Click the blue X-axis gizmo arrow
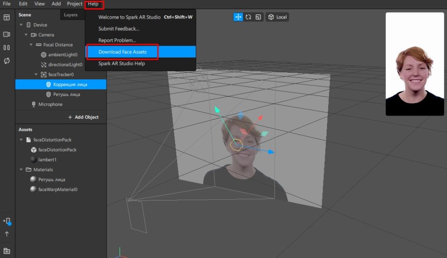 [271, 152]
